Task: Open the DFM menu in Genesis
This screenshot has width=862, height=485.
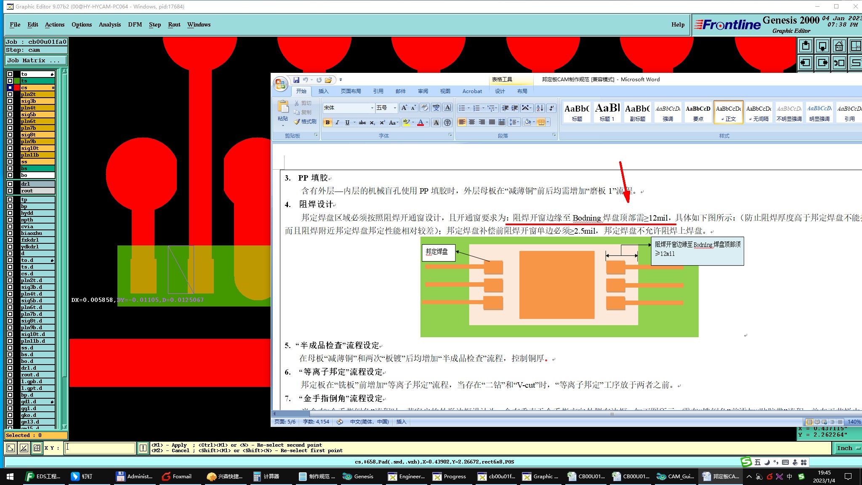Action: coord(135,24)
